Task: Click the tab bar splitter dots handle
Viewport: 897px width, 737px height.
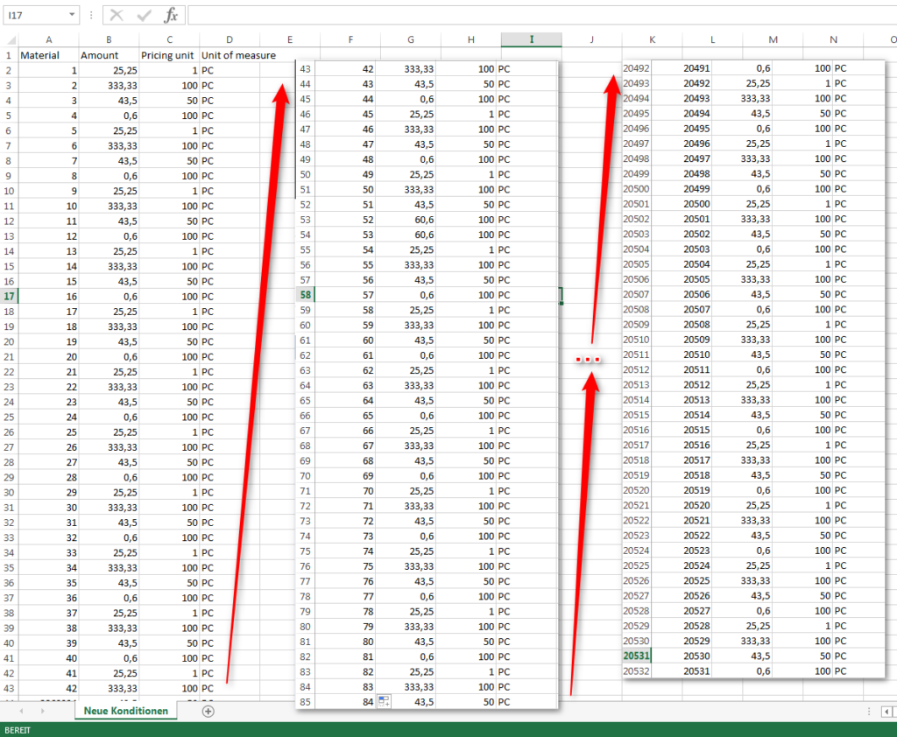Action: point(869,712)
